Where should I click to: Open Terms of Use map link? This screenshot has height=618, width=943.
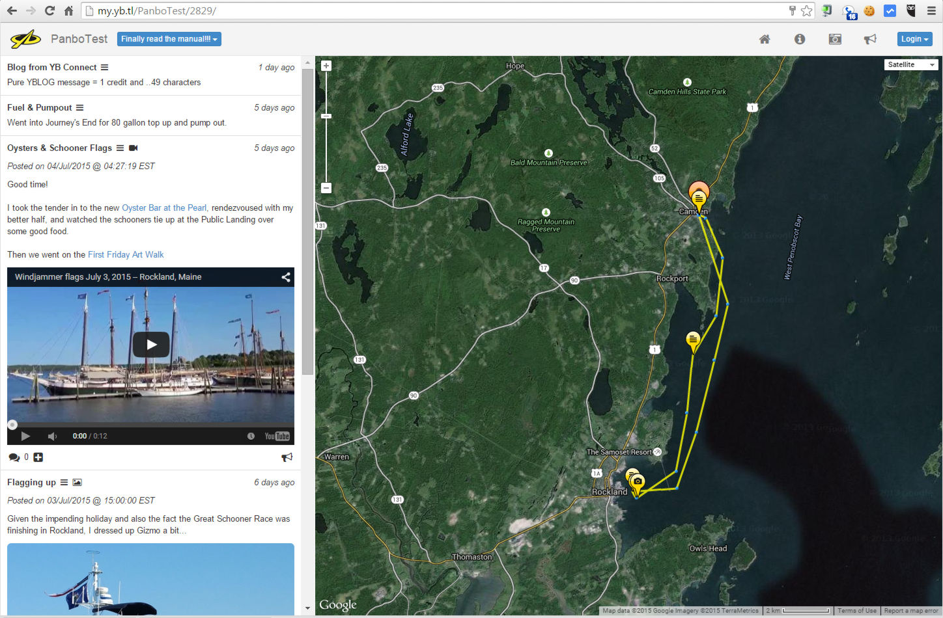[x=856, y=611]
